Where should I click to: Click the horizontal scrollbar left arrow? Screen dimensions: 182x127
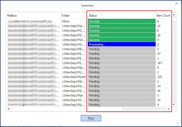tap(8, 109)
